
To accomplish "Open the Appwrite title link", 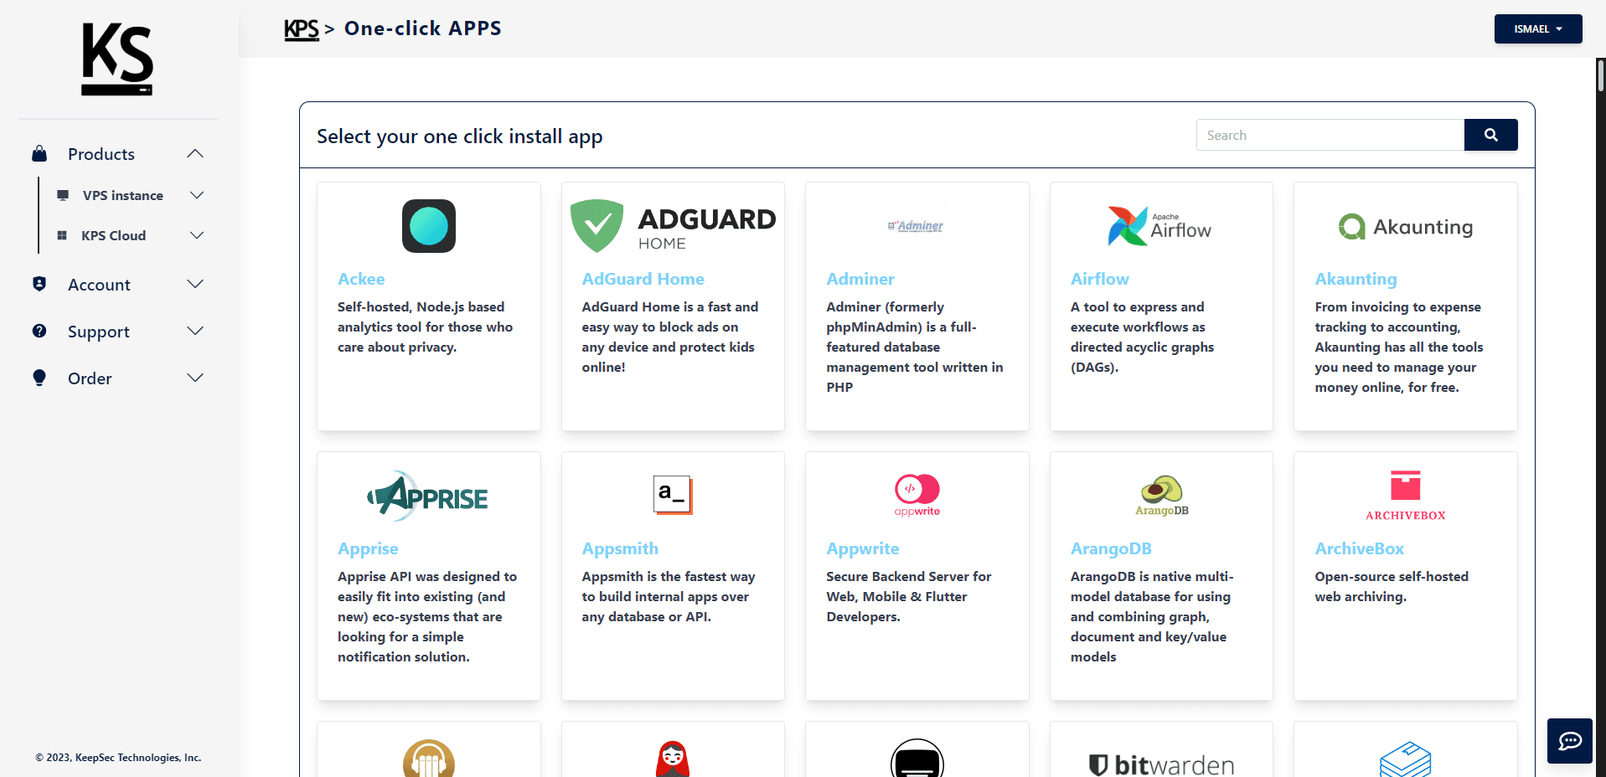I will (863, 548).
